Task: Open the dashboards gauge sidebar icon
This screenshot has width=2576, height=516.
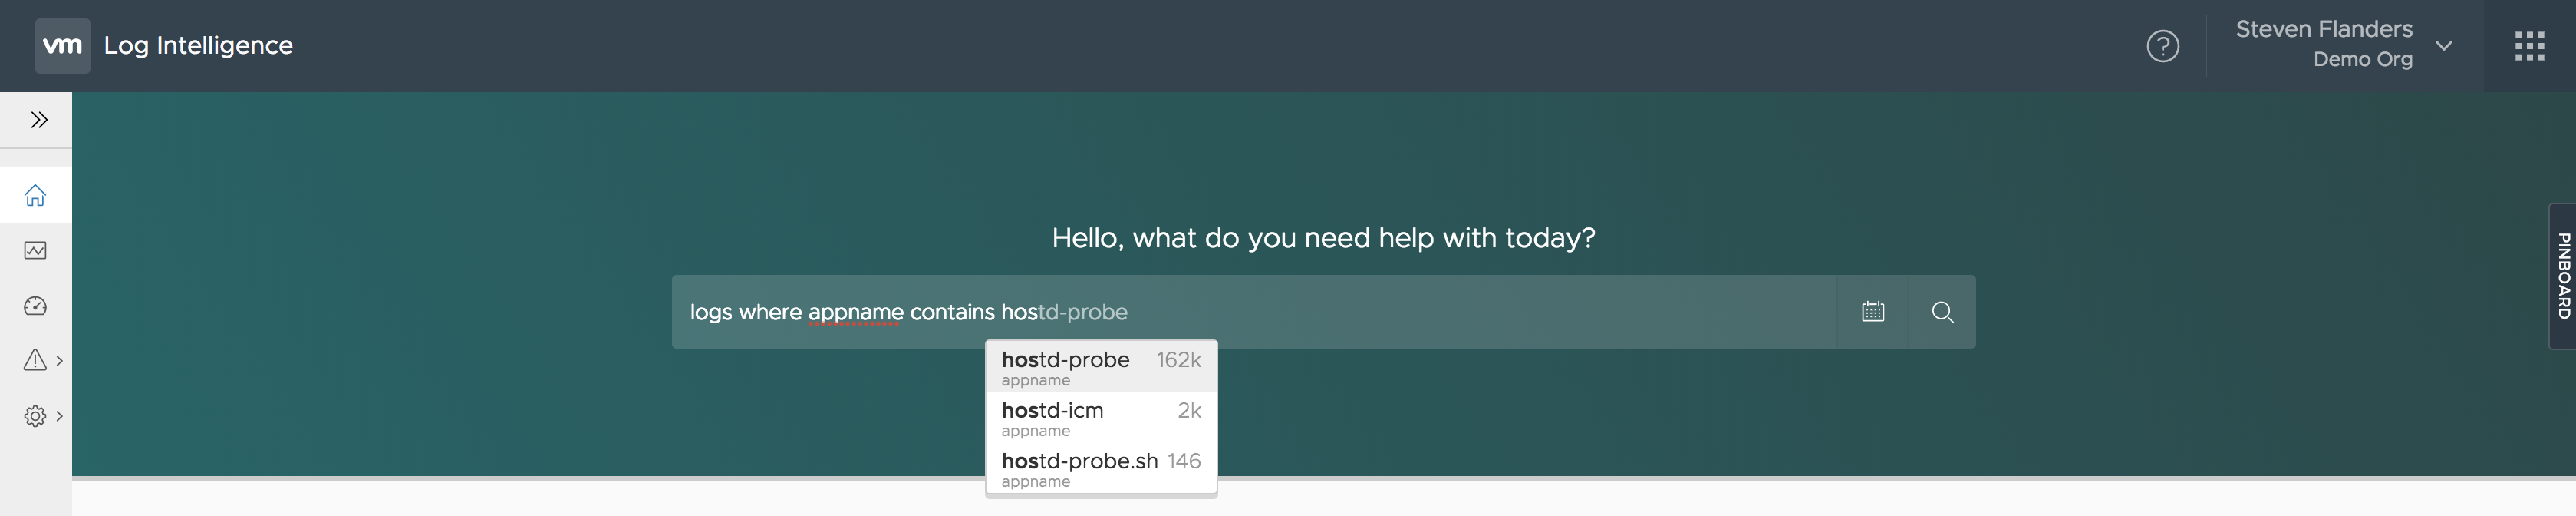Action: pyautogui.click(x=35, y=306)
